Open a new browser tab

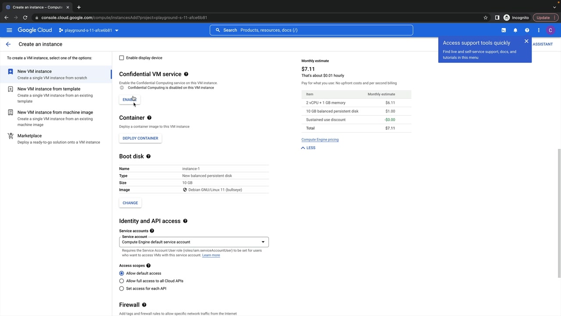click(x=79, y=7)
